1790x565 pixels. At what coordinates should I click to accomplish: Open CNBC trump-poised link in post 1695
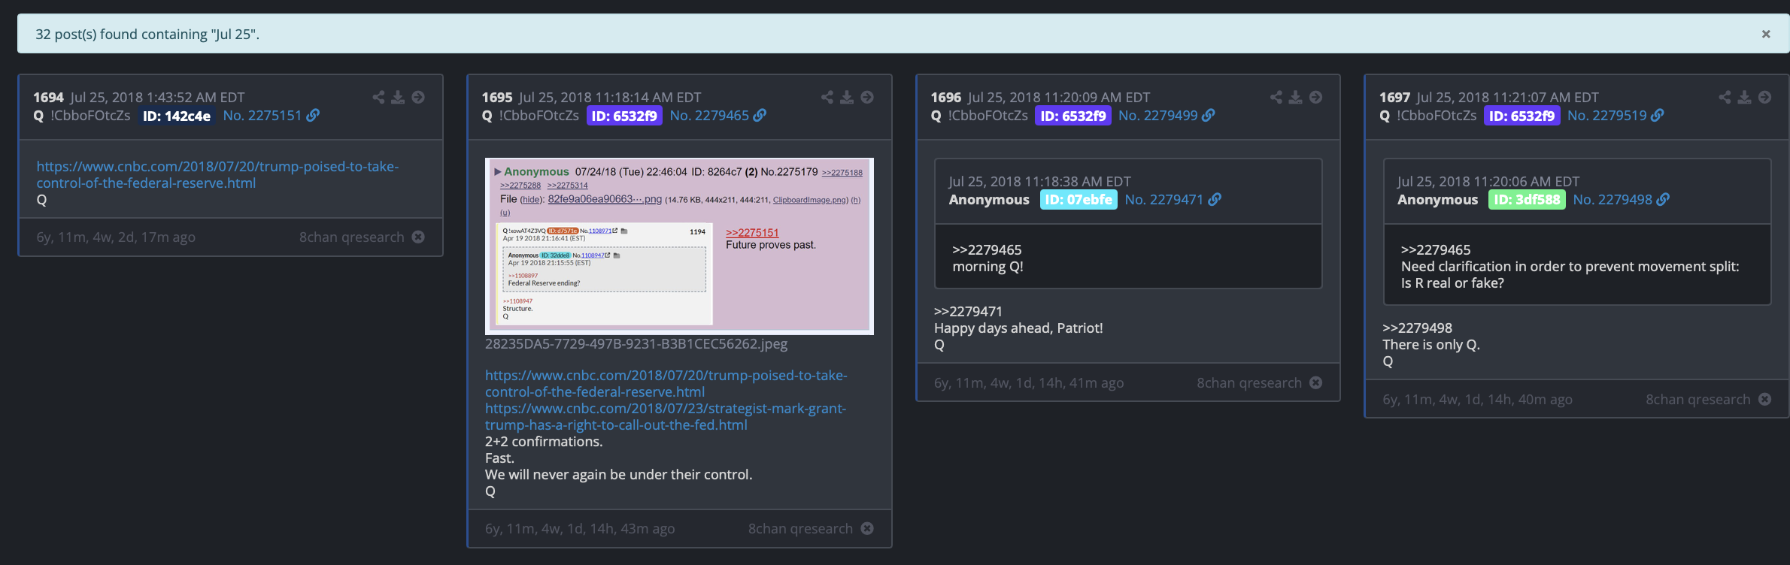666,383
